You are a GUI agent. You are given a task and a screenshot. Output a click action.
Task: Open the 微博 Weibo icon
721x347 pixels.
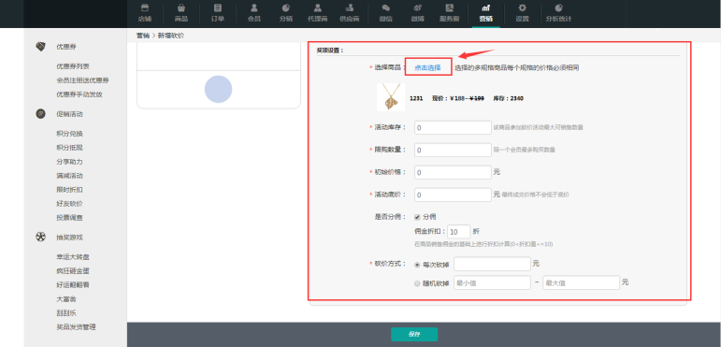coord(418,7)
